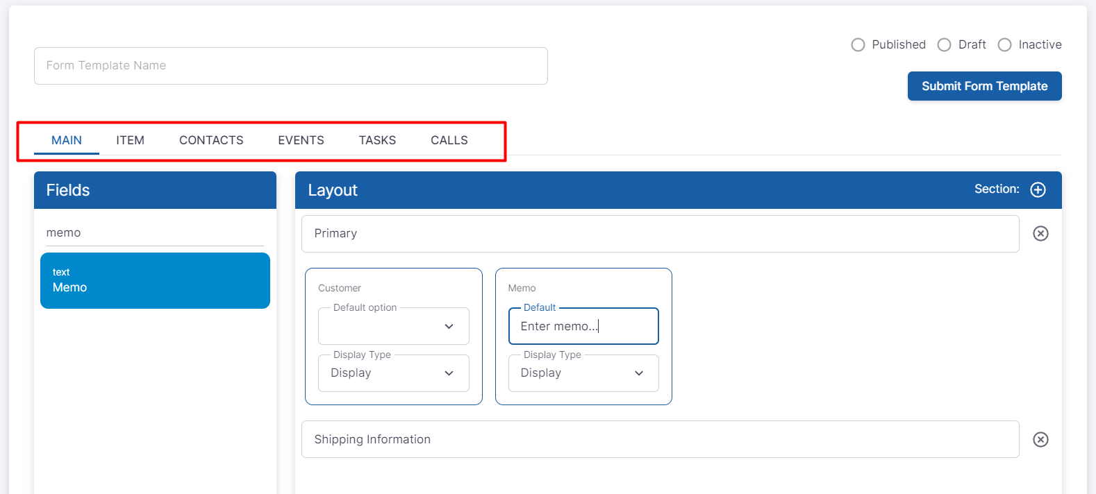Screen dimensions: 1096x494
Task: Switch to the CALLS tab
Action: pyautogui.click(x=449, y=140)
